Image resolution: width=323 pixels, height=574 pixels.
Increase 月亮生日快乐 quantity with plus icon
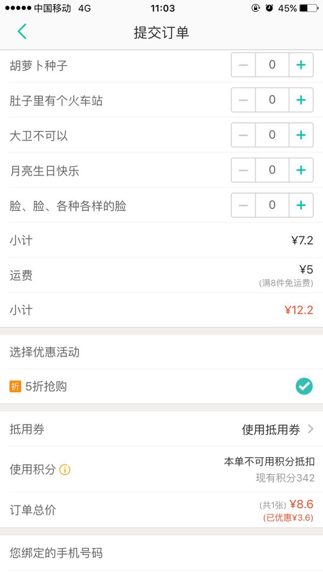(x=301, y=170)
